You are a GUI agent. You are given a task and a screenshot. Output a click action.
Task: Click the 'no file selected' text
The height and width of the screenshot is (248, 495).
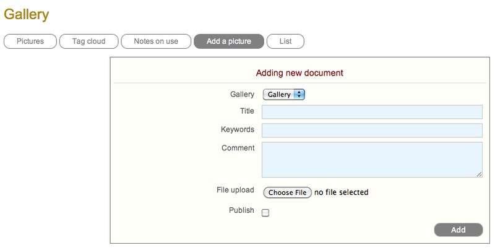pyautogui.click(x=341, y=192)
